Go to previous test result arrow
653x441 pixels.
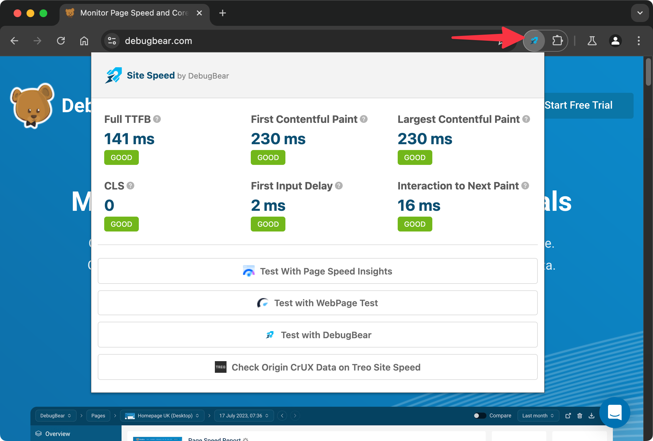(282, 415)
